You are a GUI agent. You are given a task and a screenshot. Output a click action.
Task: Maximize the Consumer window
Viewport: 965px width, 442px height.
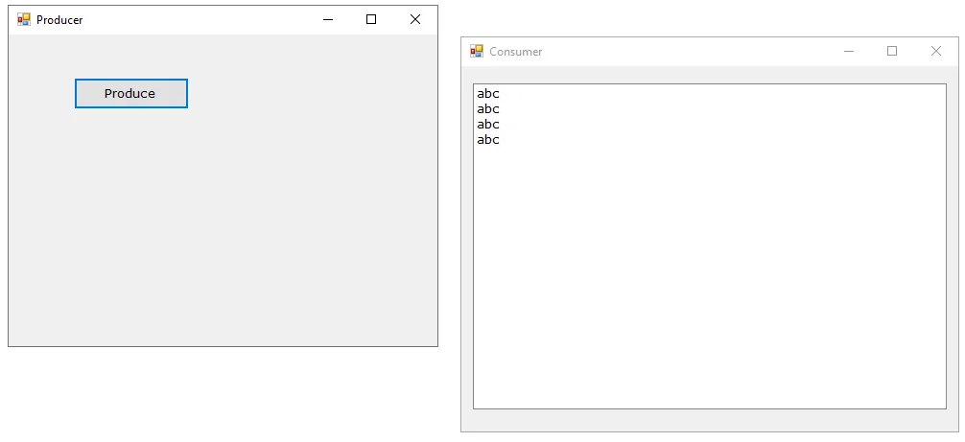point(892,51)
